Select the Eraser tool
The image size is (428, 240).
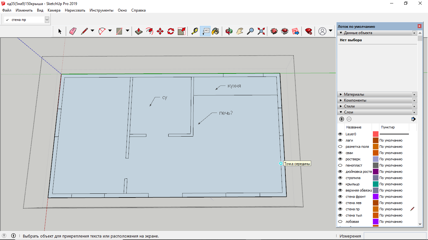click(73, 31)
